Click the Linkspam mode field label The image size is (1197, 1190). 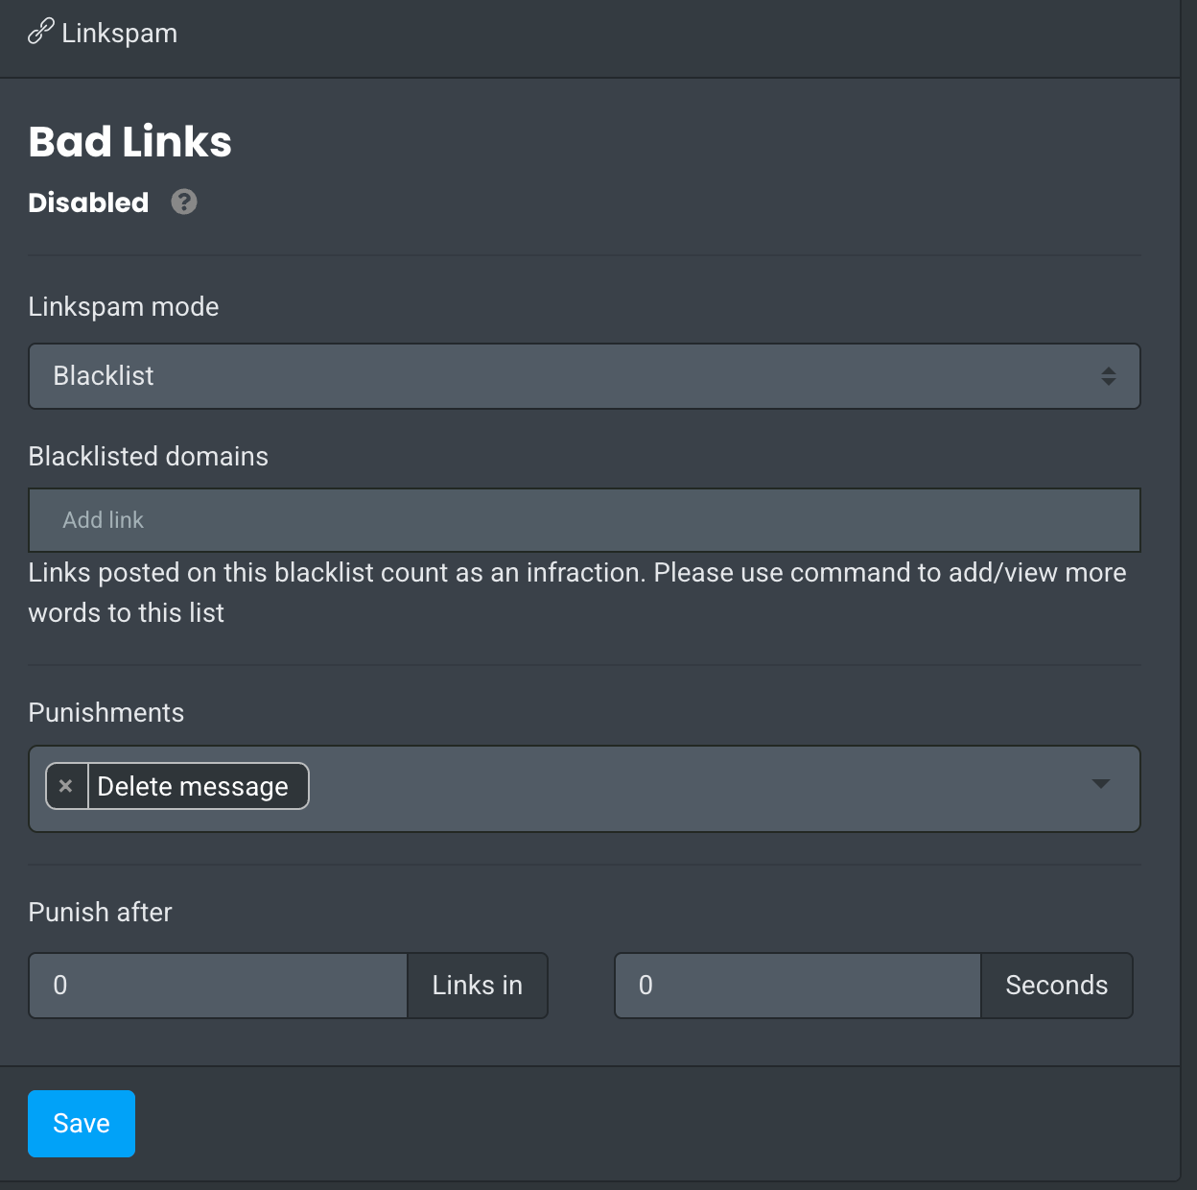tap(124, 307)
